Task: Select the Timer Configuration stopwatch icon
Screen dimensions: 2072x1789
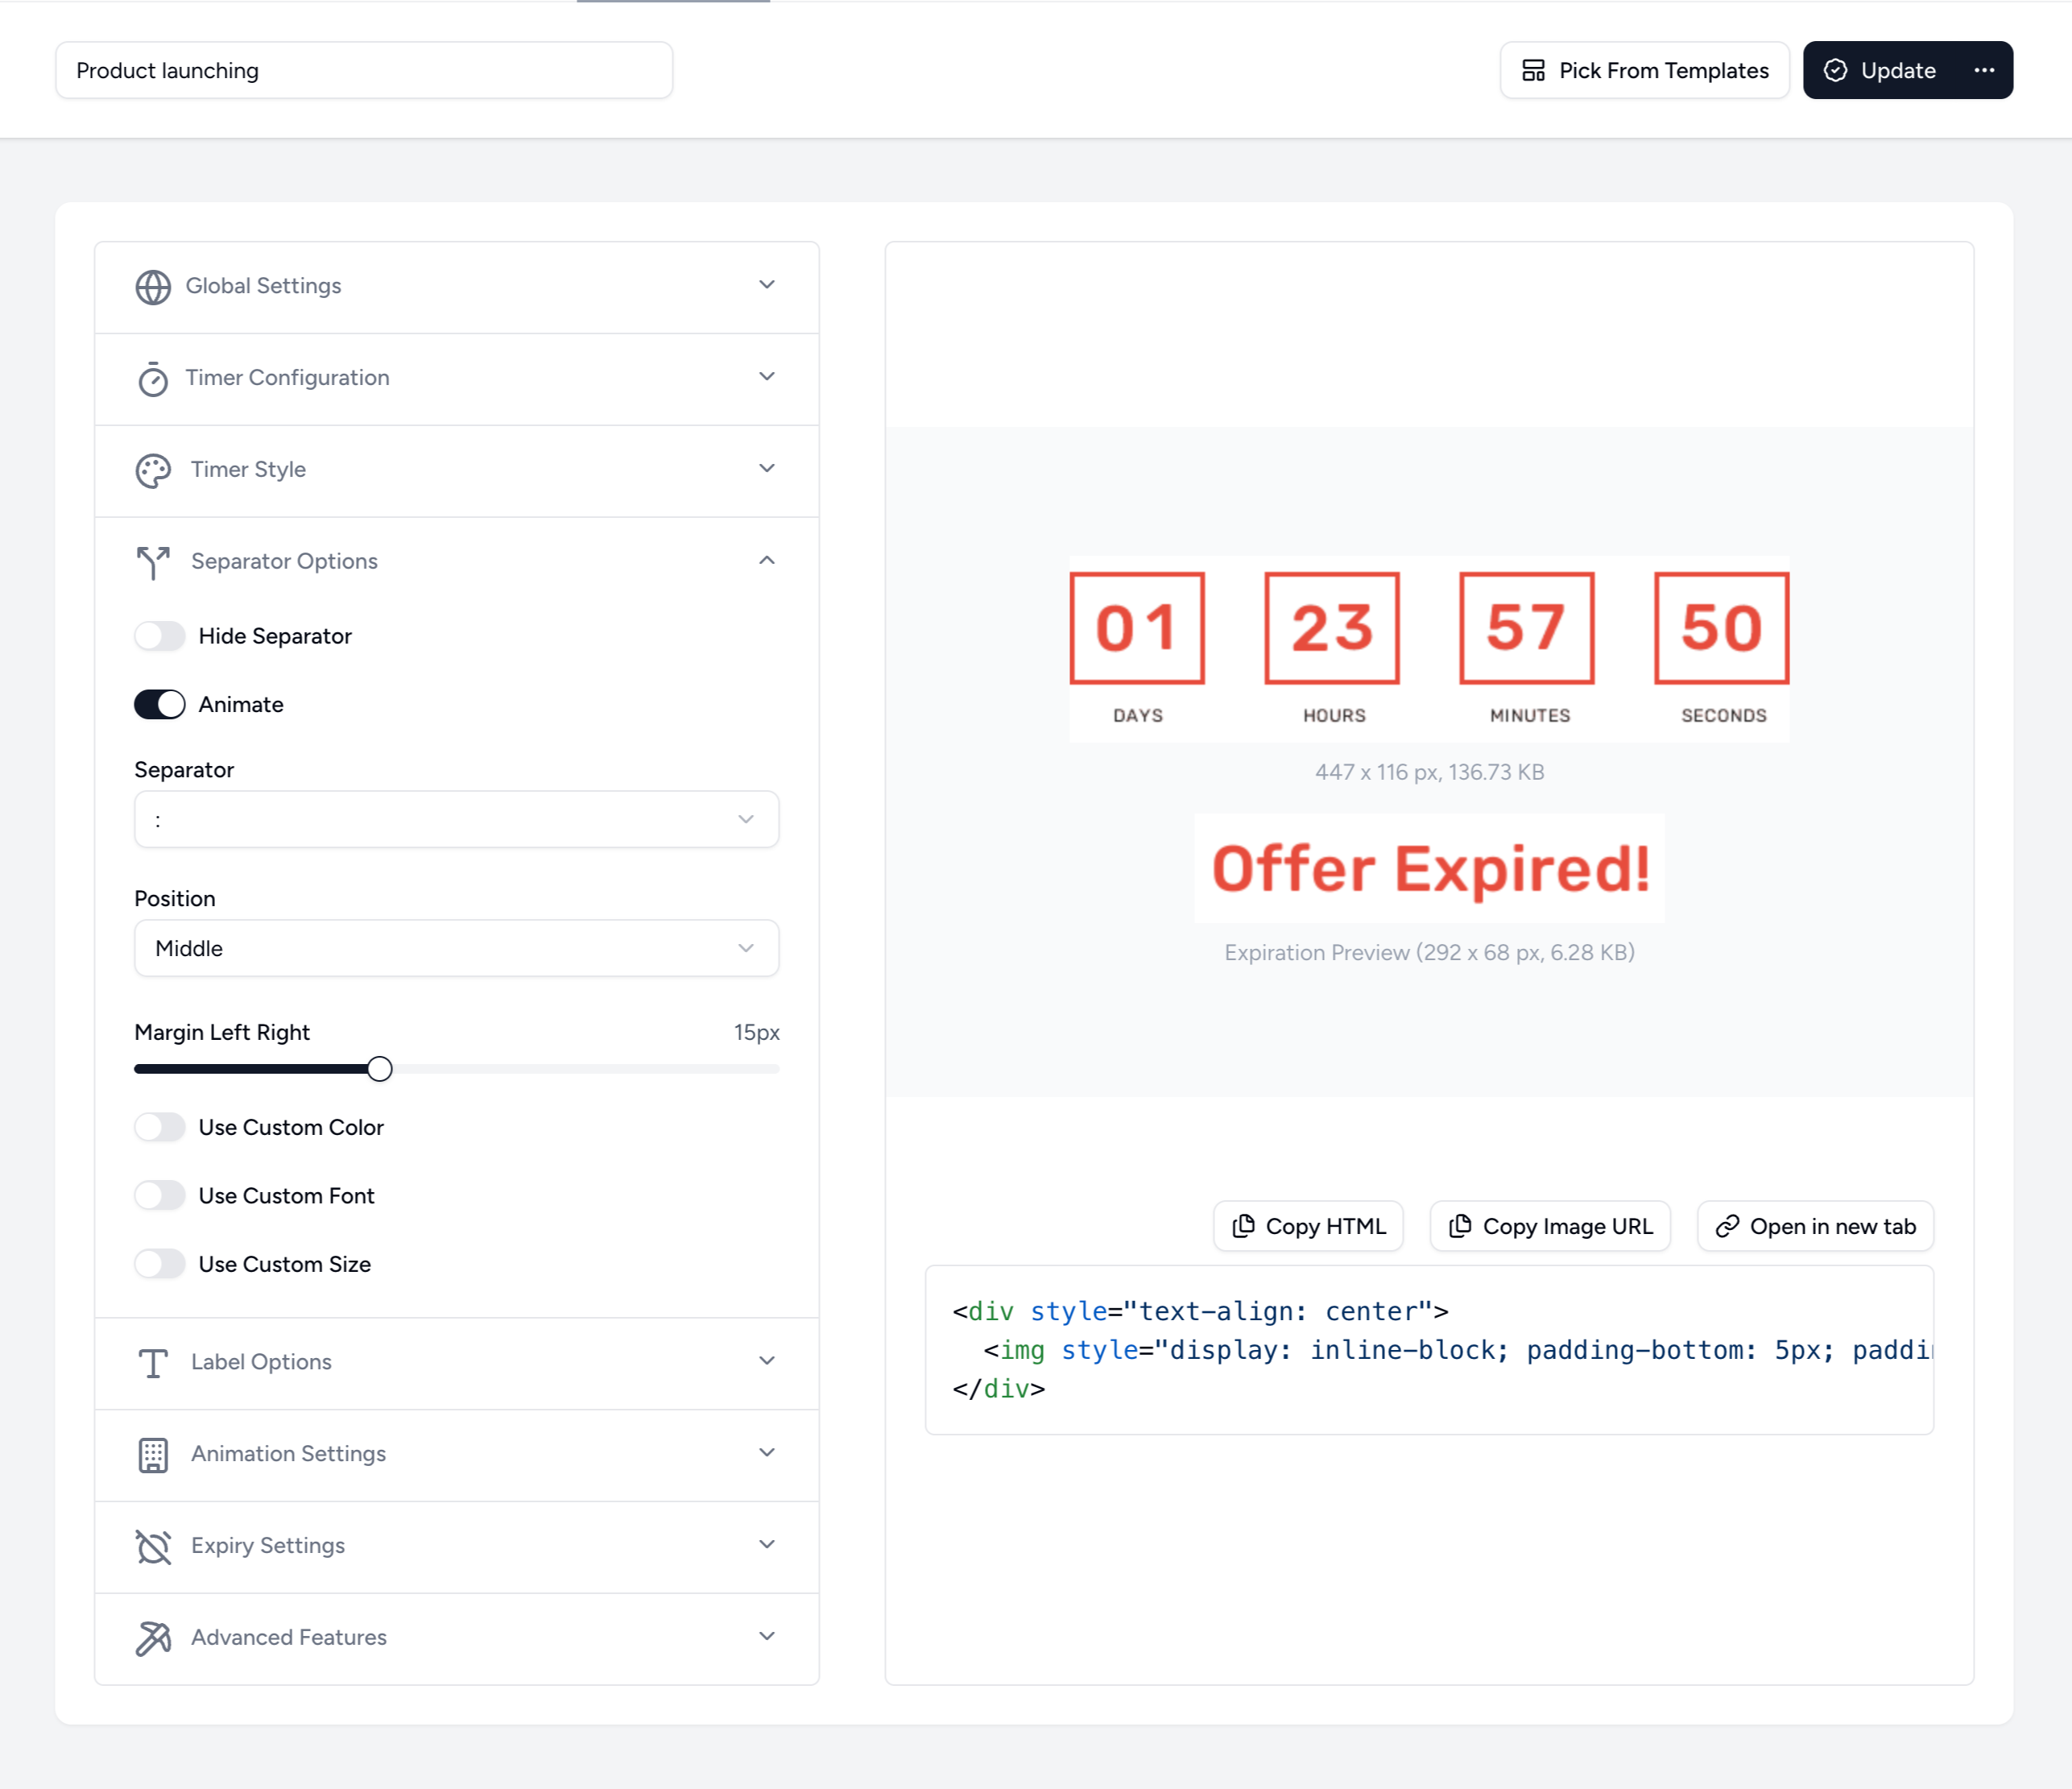Action: pos(152,378)
